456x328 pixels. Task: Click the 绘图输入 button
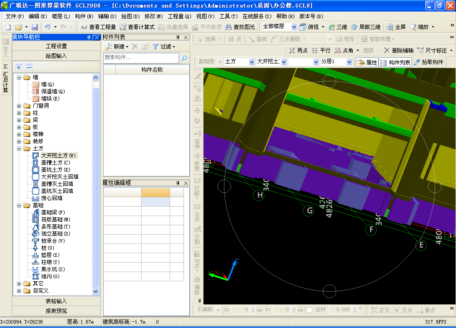[57, 56]
